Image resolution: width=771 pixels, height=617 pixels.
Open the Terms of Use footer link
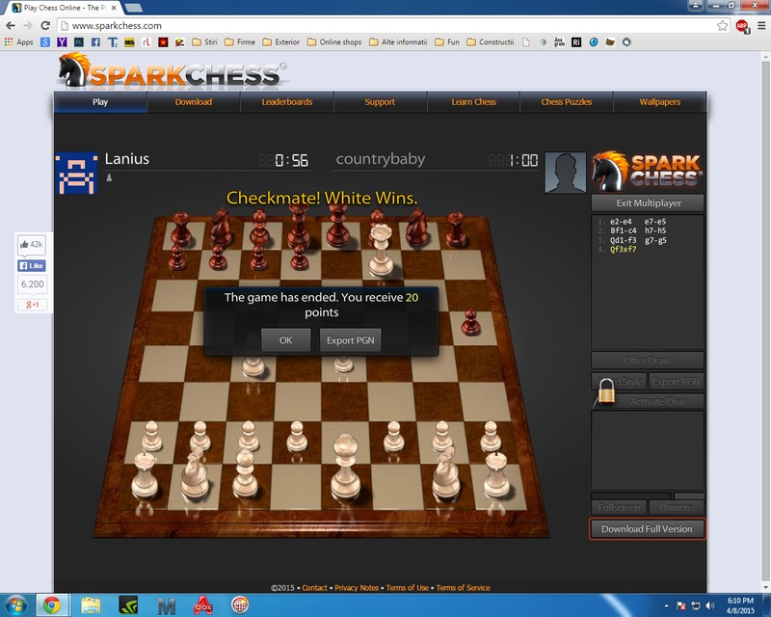point(407,588)
